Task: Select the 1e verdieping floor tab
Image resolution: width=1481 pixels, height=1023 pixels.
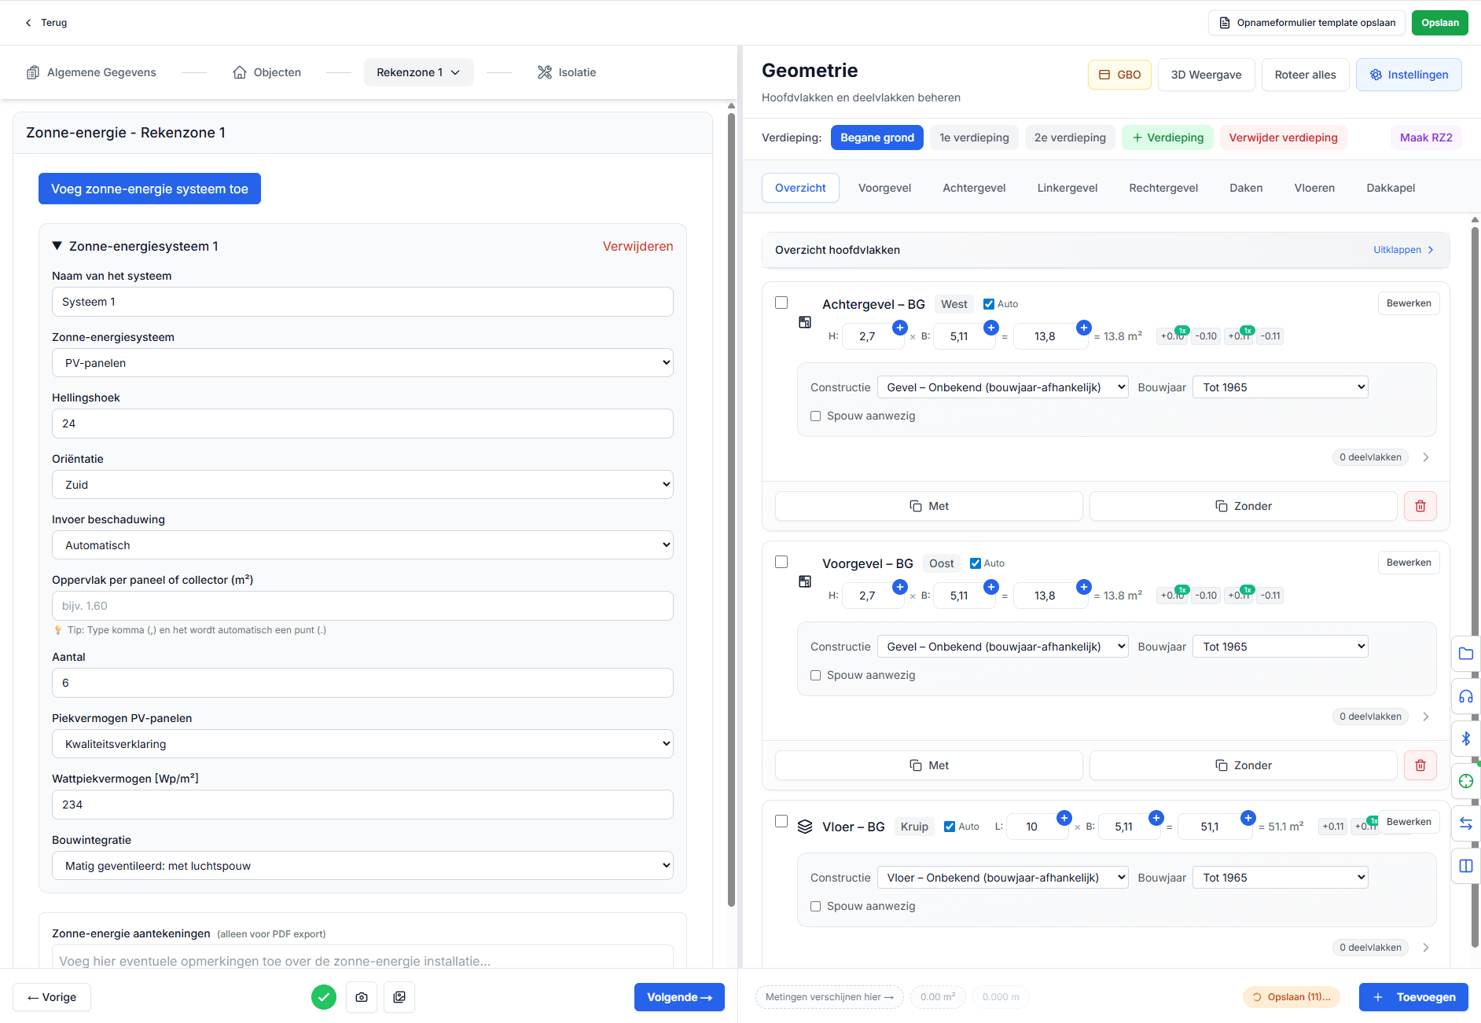Action: 974,137
